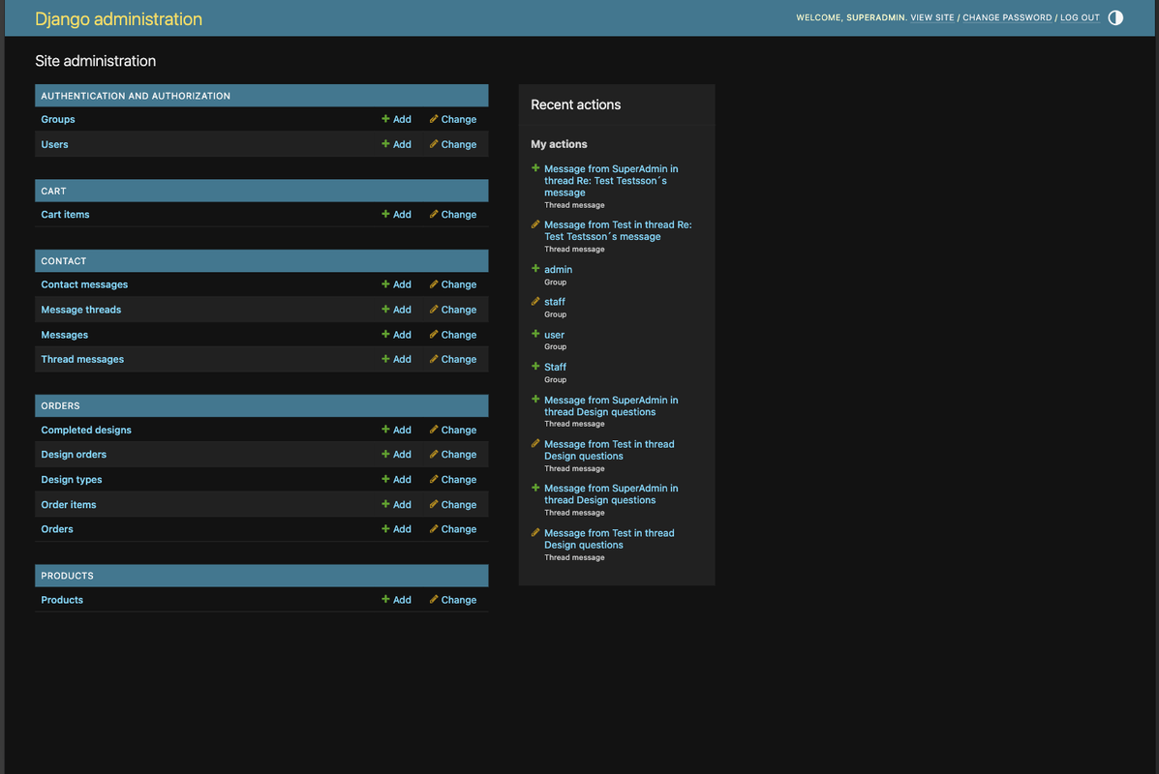The height and width of the screenshot is (774, 1159).
Task: Click Change for Cart items
Action: point(452,215)
